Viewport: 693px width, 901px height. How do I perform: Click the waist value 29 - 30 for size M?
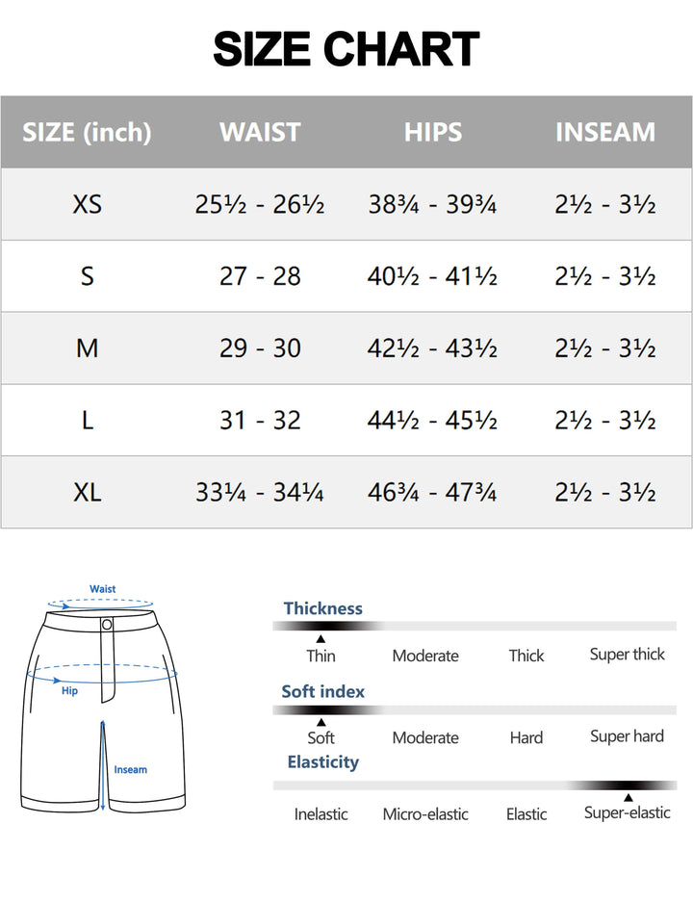(260, 348)
